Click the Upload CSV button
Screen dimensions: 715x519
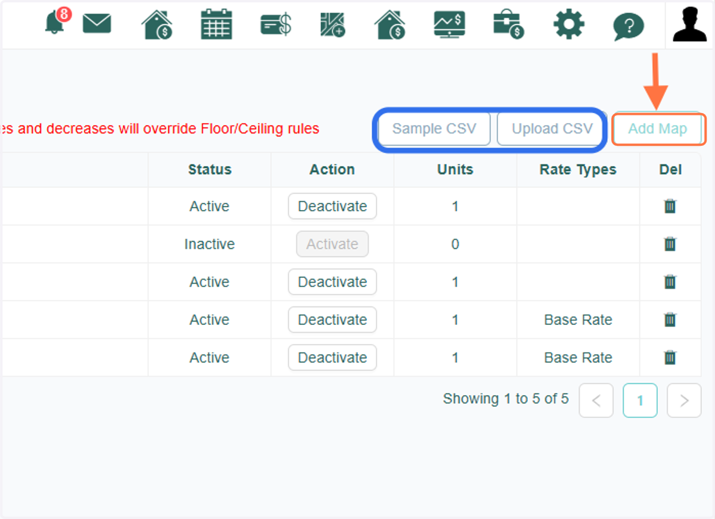pyautogui.click(x=552, y=129)
